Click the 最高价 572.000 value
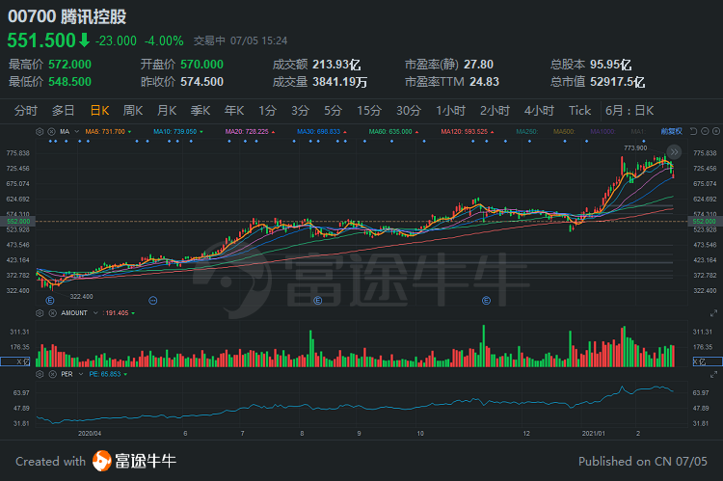The image size is (723, 481). click(x=69, y=65)
